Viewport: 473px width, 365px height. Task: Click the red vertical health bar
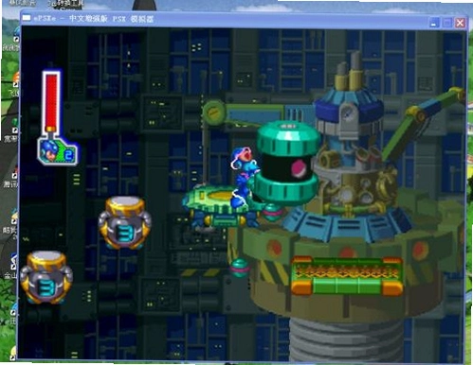[x=51, y=101]
